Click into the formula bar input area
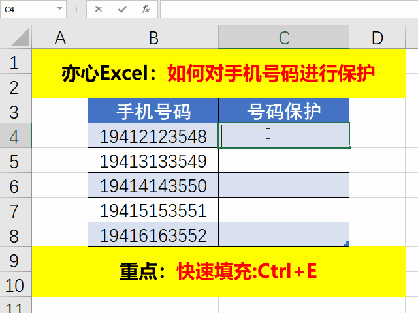Viewport: 418px width, 313px height. (287, 9)
